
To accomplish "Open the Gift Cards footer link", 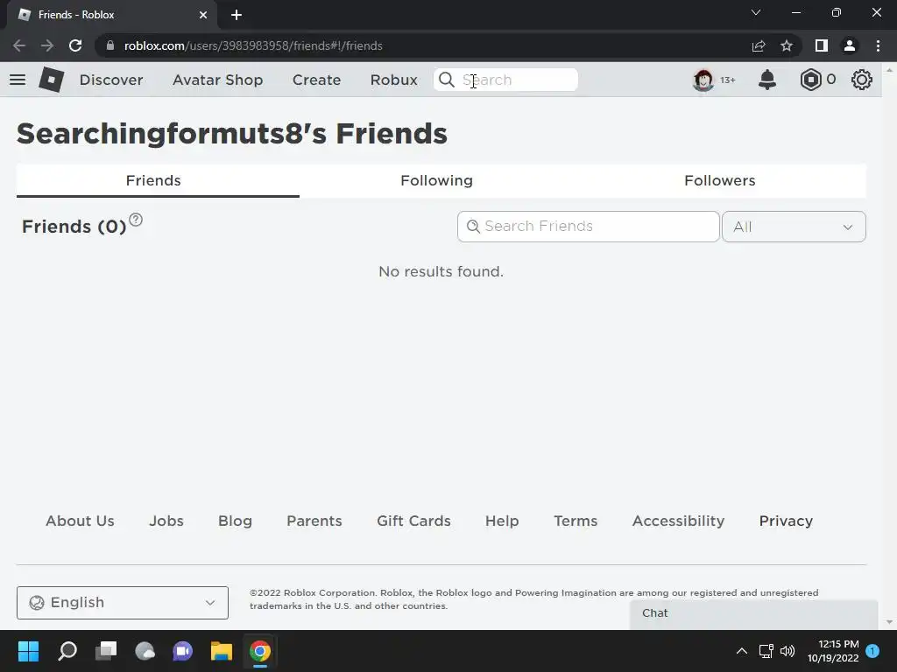I will (413, 521).
